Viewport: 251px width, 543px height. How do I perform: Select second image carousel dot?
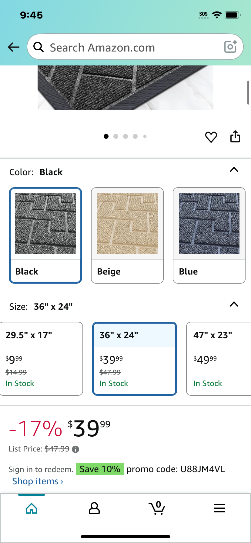click(x=116, y=136)
